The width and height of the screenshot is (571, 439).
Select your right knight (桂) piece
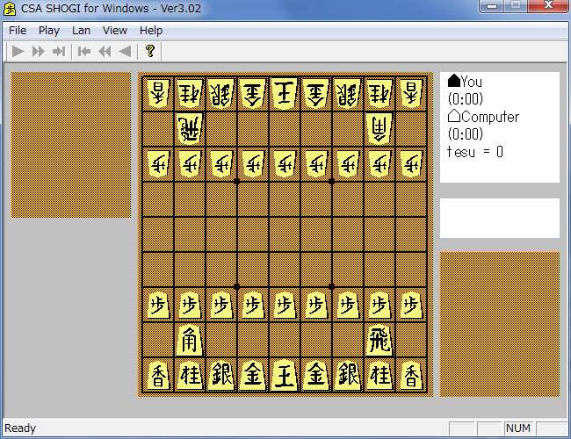coord(379,375)
